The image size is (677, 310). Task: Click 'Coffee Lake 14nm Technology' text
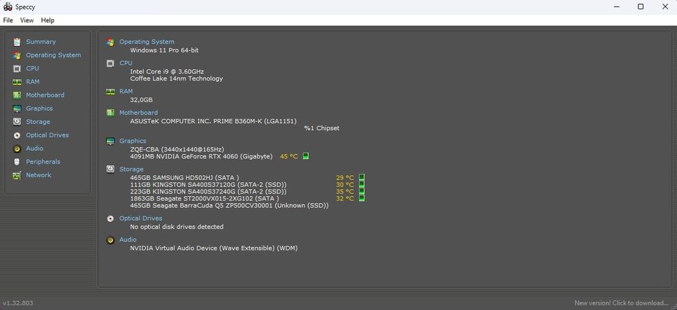[x=177, y=79]
